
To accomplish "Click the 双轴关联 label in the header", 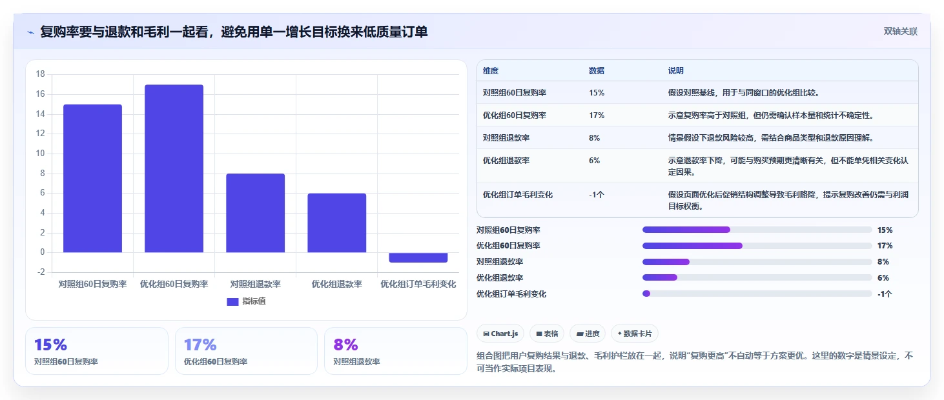I will coord(901,32).
